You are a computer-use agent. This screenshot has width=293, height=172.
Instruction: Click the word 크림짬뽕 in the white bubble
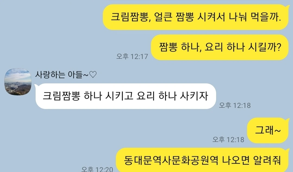click(61, 96)
